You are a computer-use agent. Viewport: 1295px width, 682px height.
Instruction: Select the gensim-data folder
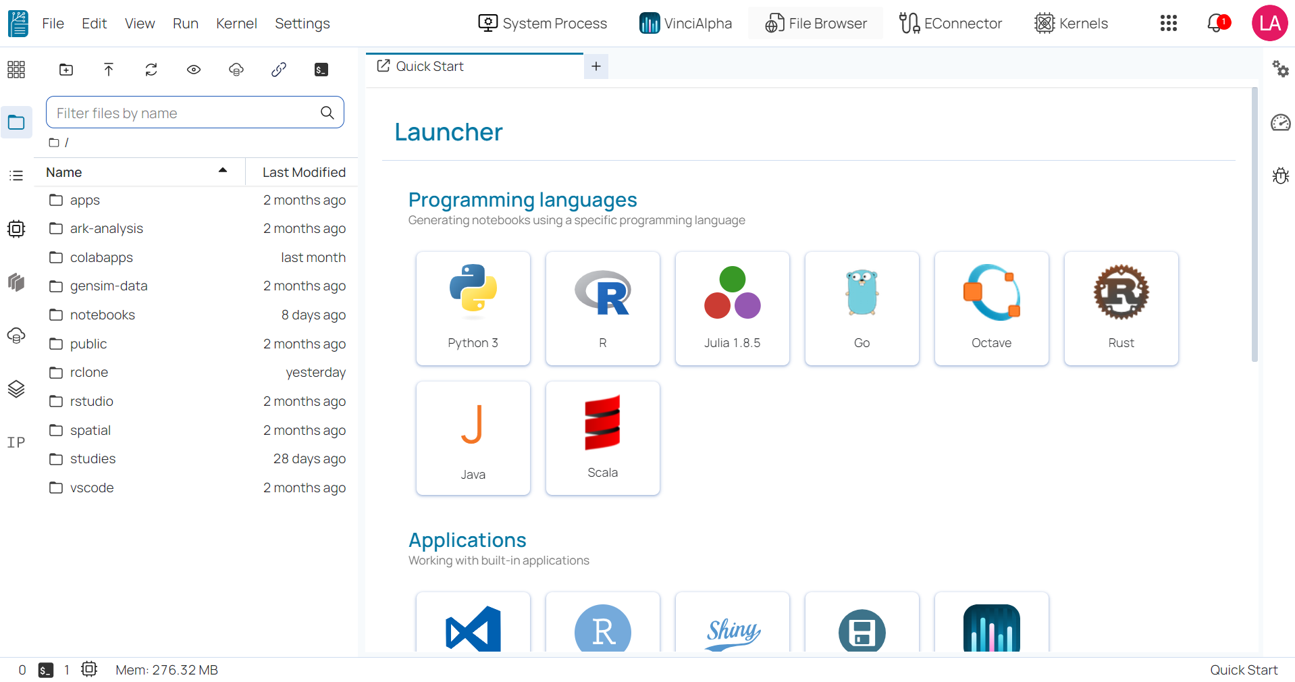(196, 286)
